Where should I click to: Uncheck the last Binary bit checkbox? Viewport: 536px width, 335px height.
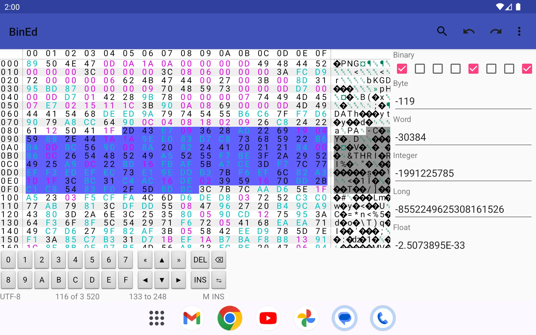coord(527,69)
